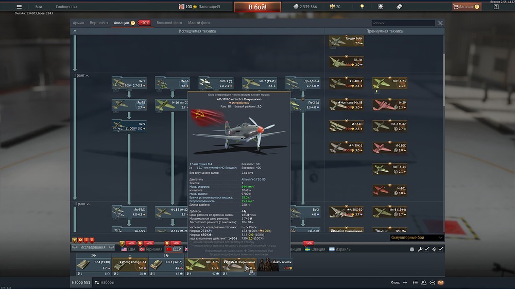This screenshot has height=289, width=515.
Task: Switch to the Малый флот tab
Action: click(199, 23)
